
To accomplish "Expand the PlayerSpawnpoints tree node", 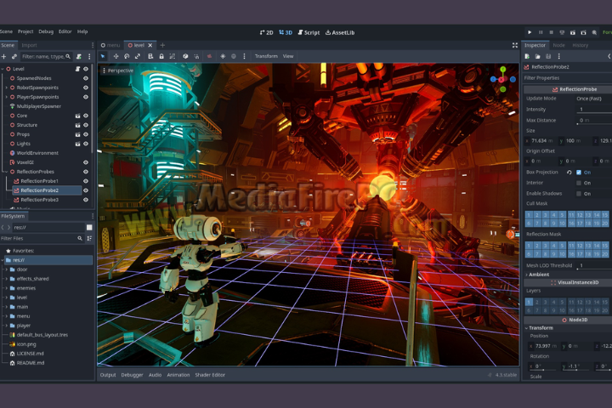I will coord(6,97).
